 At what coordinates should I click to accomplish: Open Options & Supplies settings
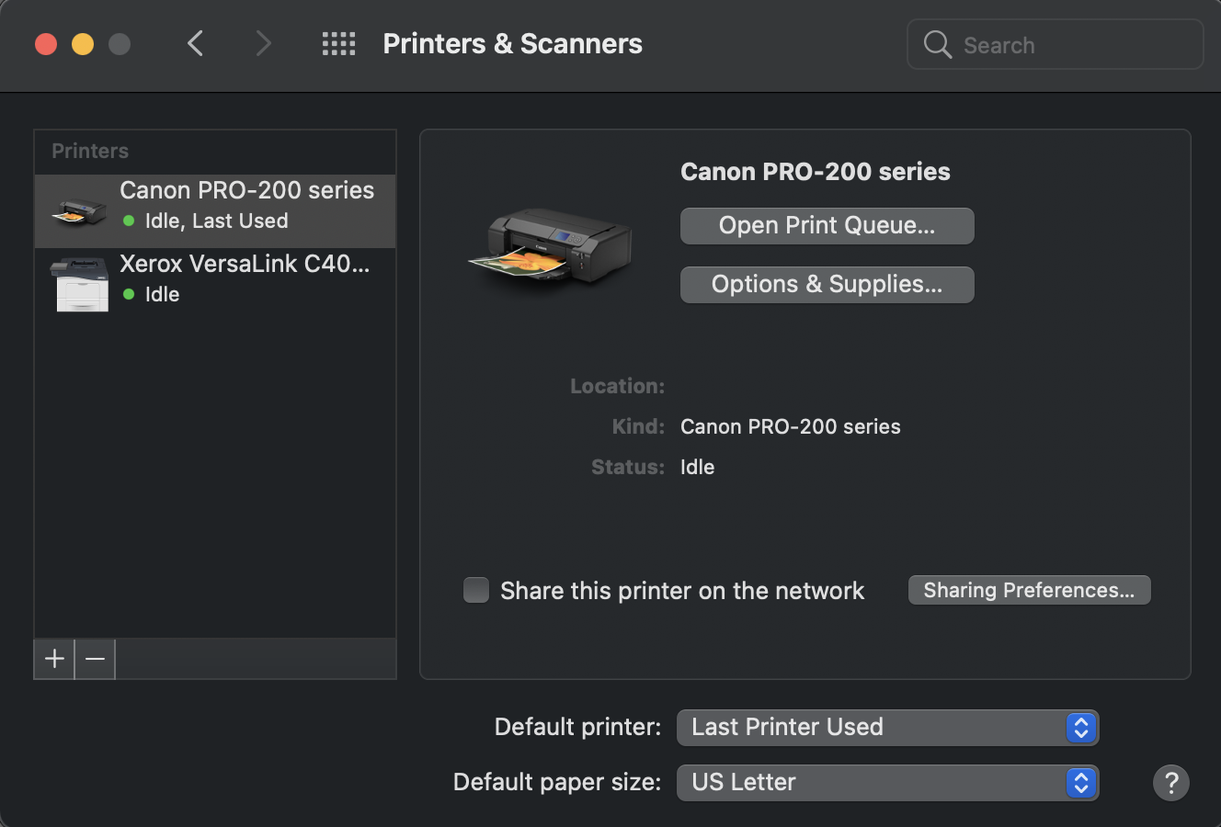[x=826, y=284]
